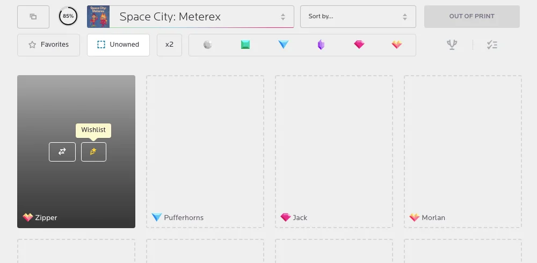This screenshot has height=263, width=537.
Task: Add Zipper to wishlist with star icon
Action: click(93, 152)
